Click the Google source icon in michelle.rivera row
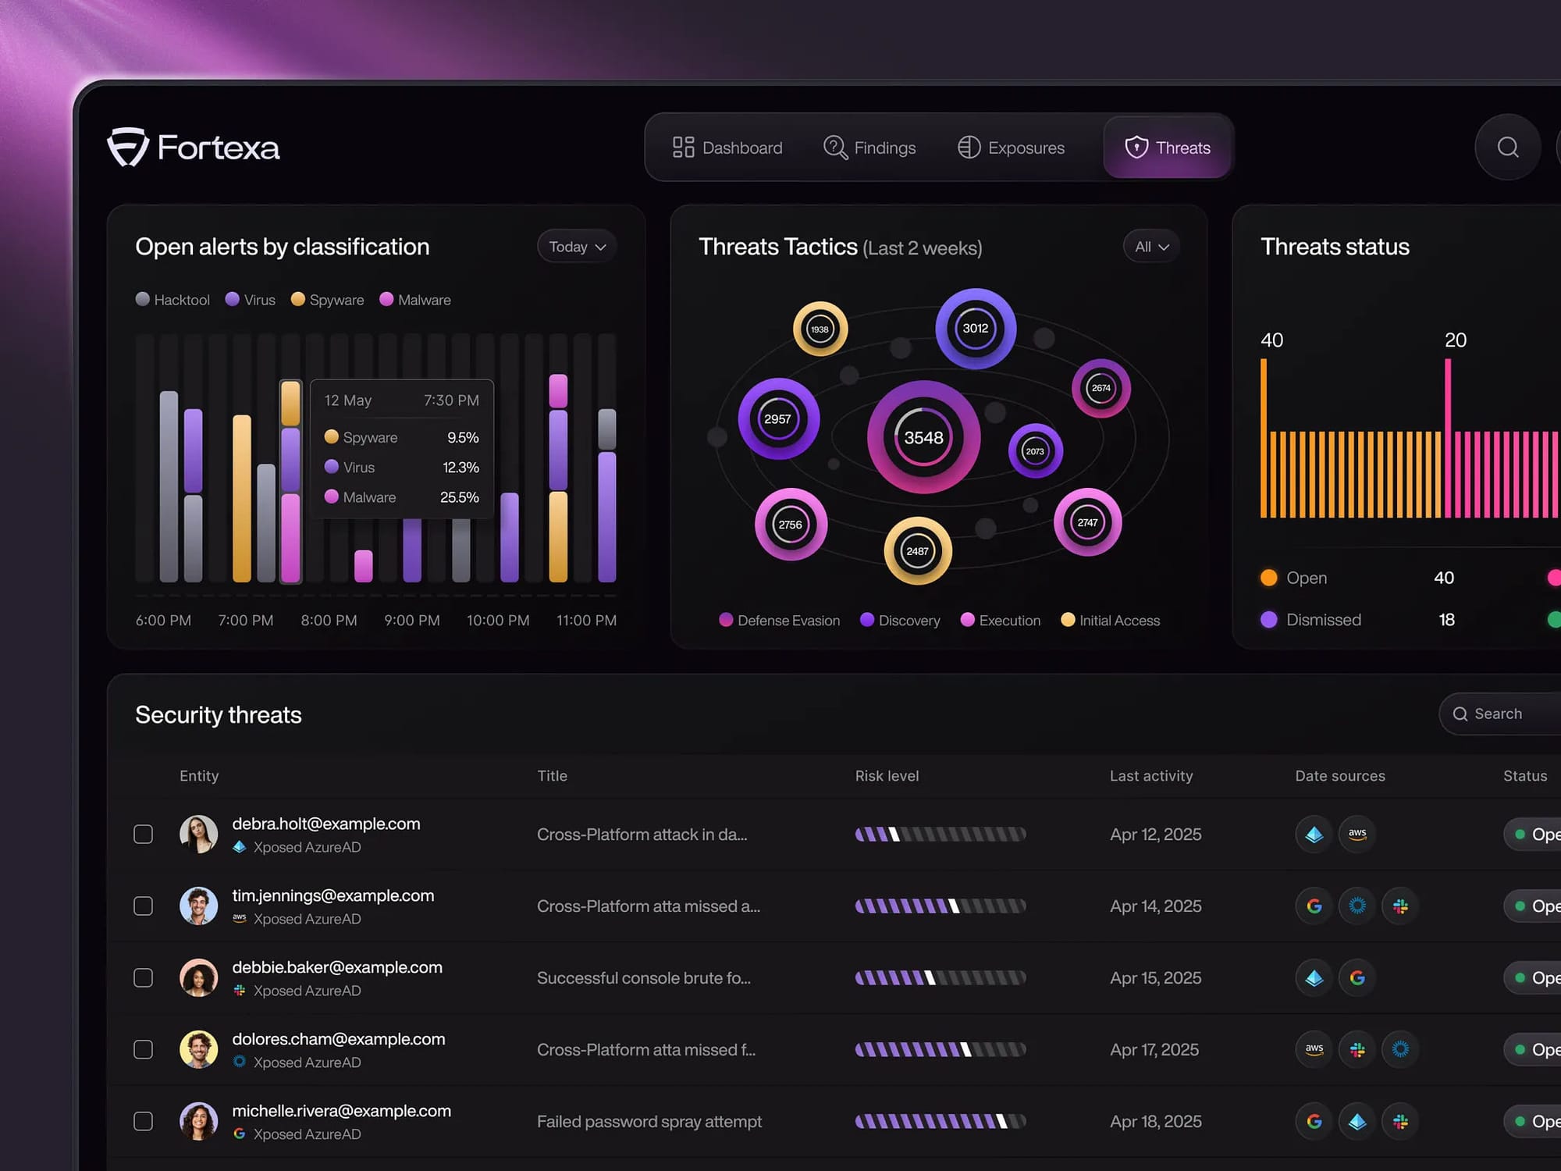Viewport: 1561px width, 1171px height. point(1314,1121)
